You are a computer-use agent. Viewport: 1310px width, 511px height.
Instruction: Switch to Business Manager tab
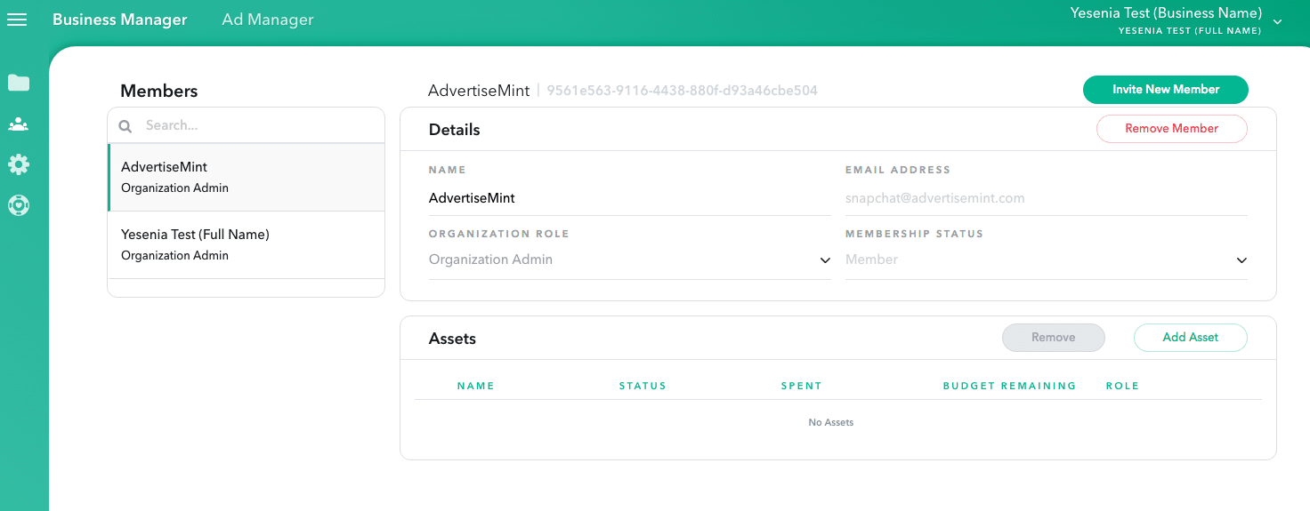click(x=120, y=20)
